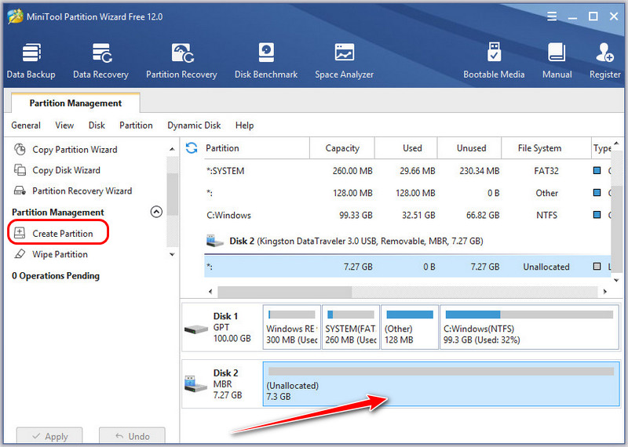This screenshot has width=628, height=447.
Task: Click the Disk 2 header icon in the partition list
Action: pos(214,241)
